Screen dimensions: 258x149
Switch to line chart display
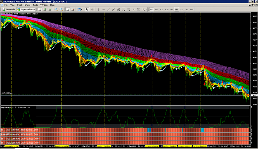click(50, 9)
